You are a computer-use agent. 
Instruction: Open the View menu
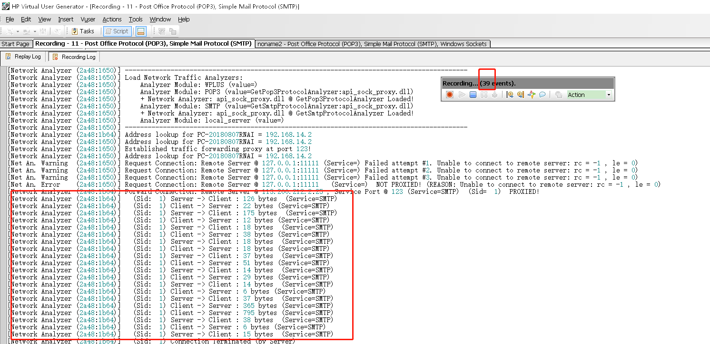point(45,19)
